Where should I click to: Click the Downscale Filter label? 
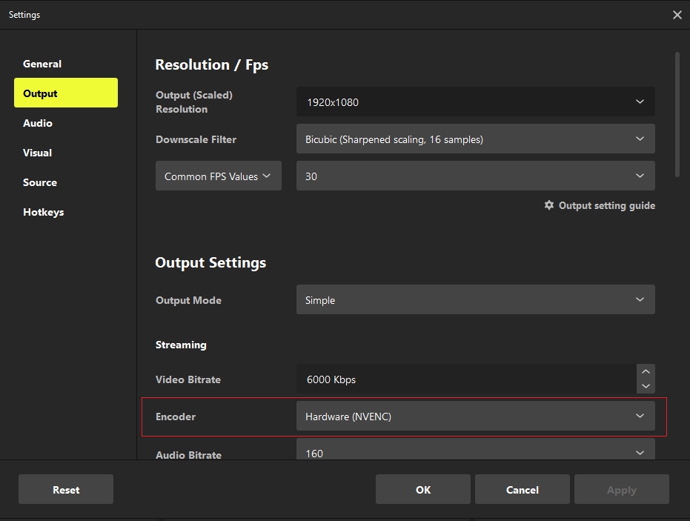[196, 139]
